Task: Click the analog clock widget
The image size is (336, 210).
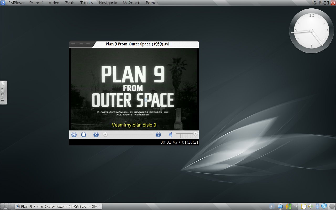Action: (312, 31)
